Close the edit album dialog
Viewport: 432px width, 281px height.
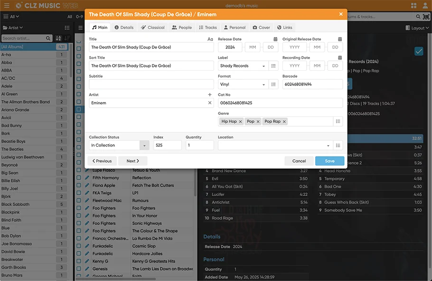(x=341, y=14)
